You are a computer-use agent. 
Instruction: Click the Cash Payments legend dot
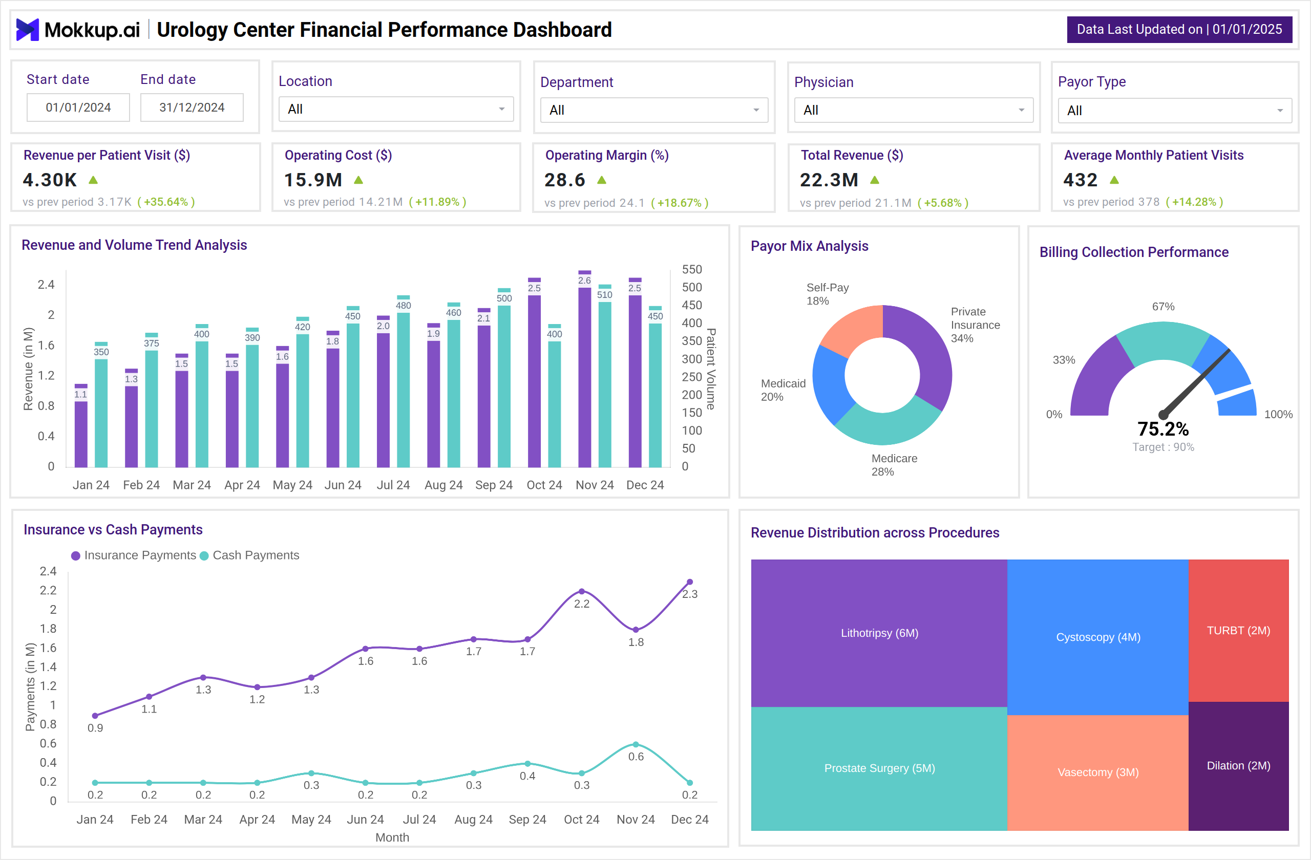point(204,556)
